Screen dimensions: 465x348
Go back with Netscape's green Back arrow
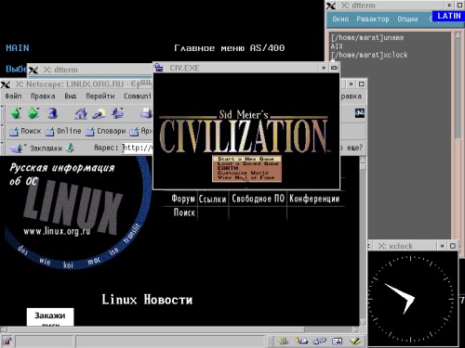point(16,113)
